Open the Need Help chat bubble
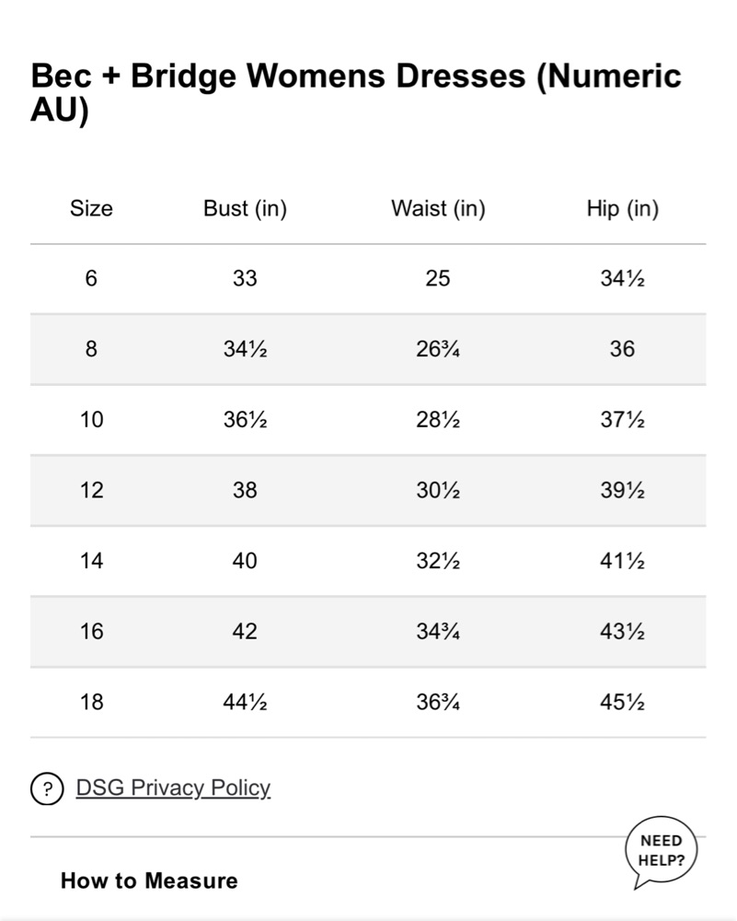737x921 pixels. pyautogui.click(x=662, y=851)
